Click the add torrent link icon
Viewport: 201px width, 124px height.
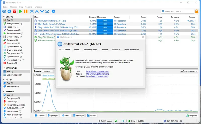[4, 11]
